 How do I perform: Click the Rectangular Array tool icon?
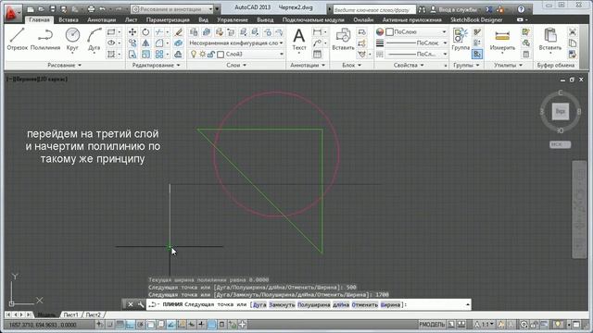(x=159, y=55)
